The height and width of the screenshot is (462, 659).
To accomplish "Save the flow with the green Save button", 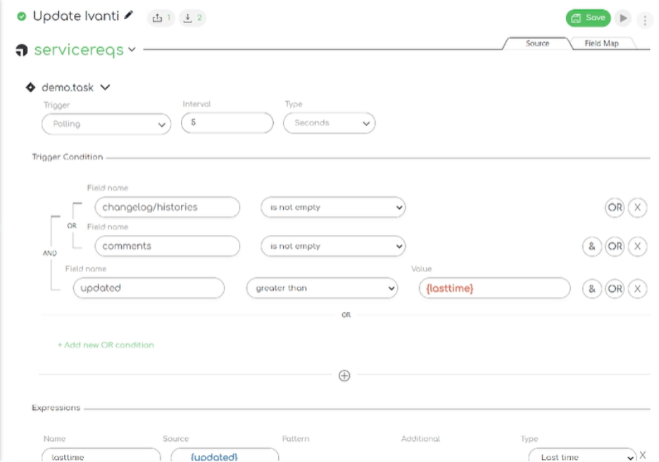I will tap(588, 18).
